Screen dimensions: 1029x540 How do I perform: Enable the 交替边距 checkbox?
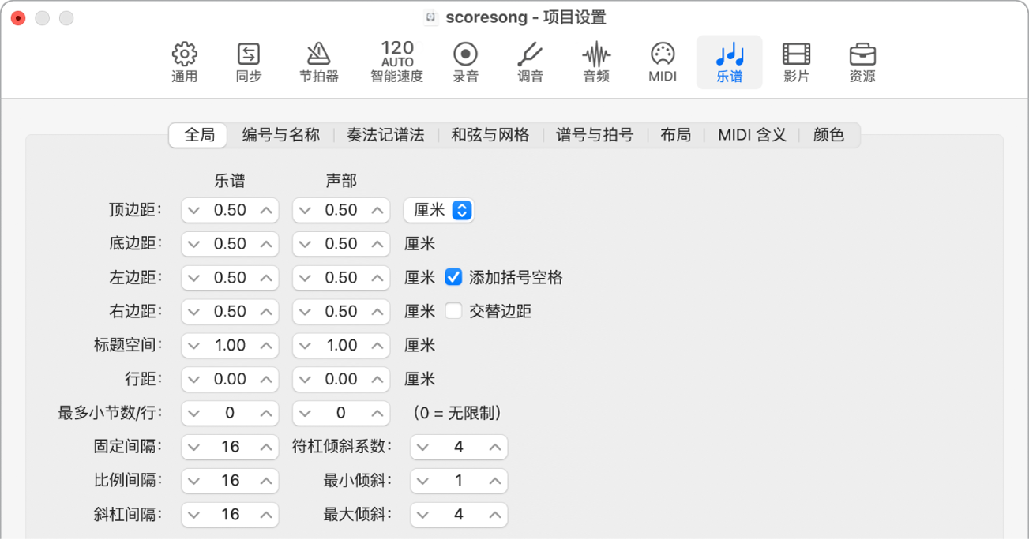click(x=453, y=311)
